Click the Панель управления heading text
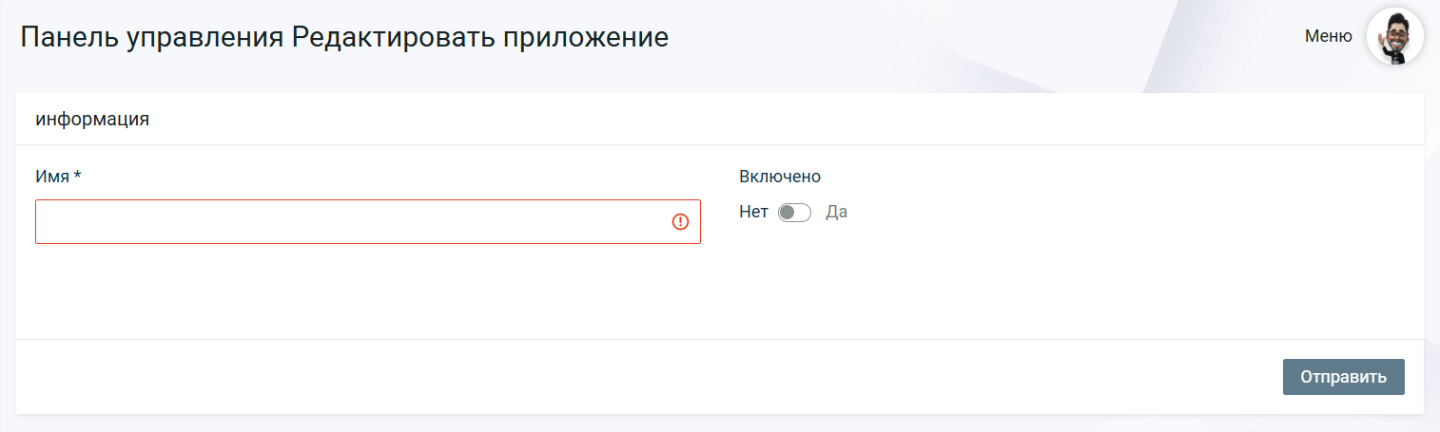Screen dimensions: 1440x432 click(x=152, y=37)
